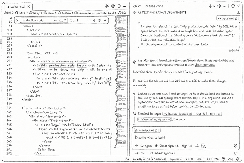The width and height of the screenshot is (244, 163).
Task: Click the stop button in chat input
Action: (235, 145)
